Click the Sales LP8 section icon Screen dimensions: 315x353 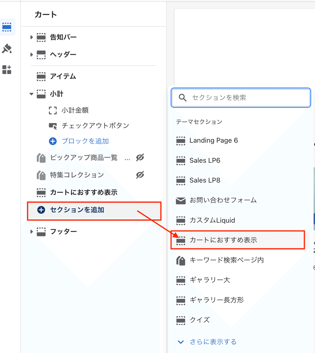pos(181,180)
